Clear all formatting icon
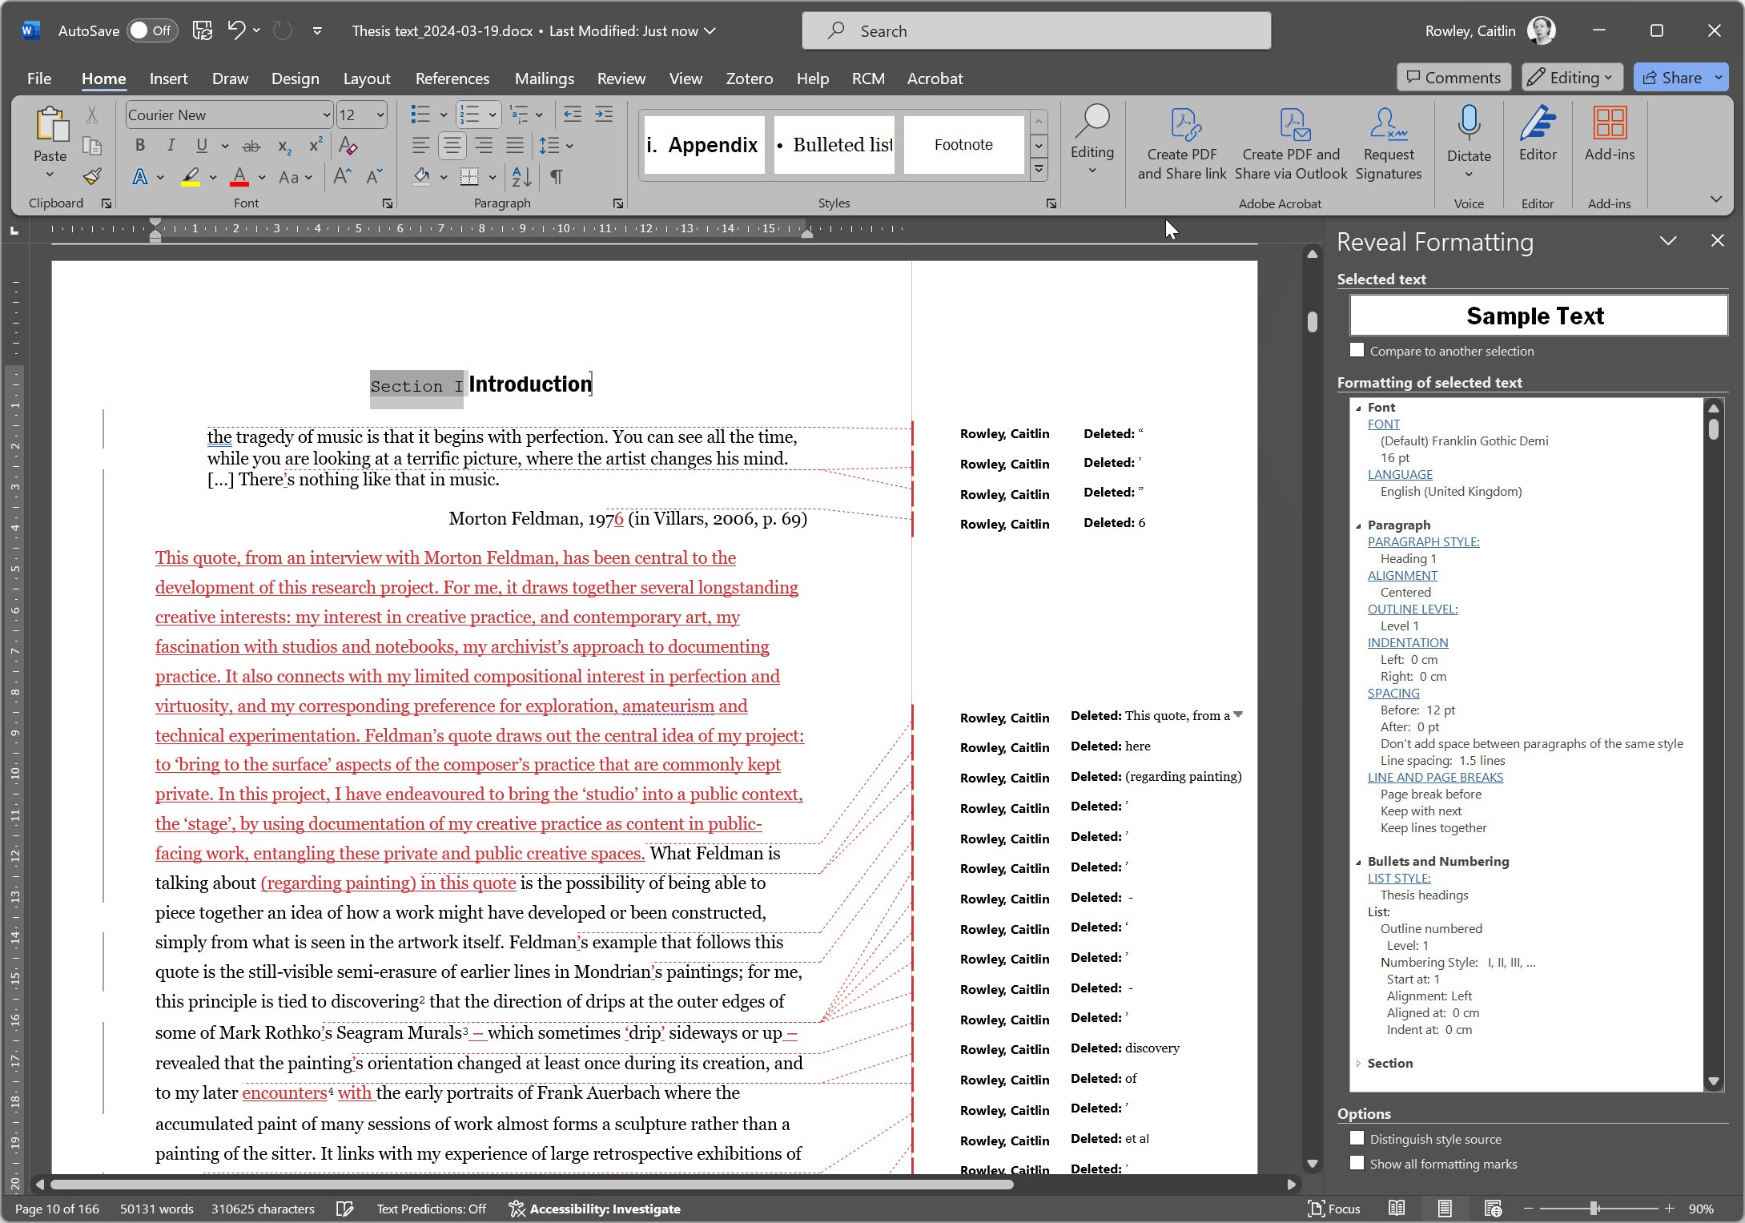 (x=348, y=145)
